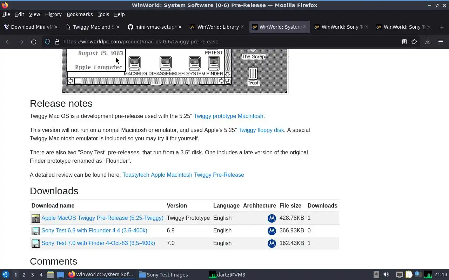Switch to workspace 4 in the taskbar
The image size is (449, 280).
pos(41,275)
